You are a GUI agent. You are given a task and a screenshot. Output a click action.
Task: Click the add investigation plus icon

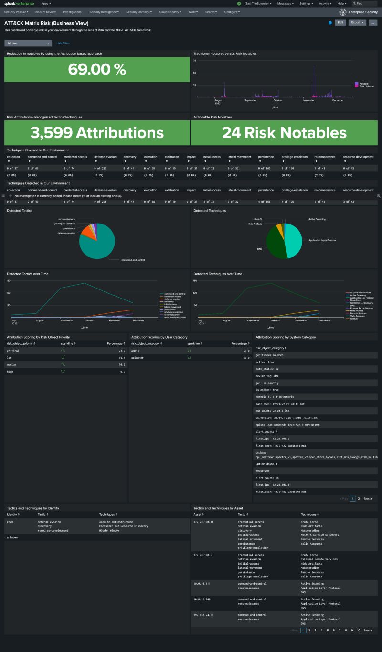pos(10,196)
